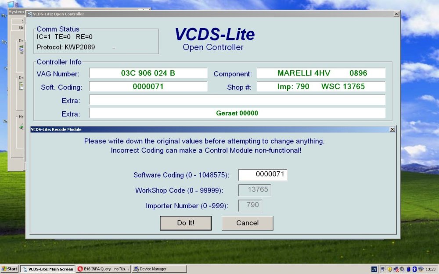
Task: Click the Component value MARELLI 4HV 0896
Action: point(321,73)
